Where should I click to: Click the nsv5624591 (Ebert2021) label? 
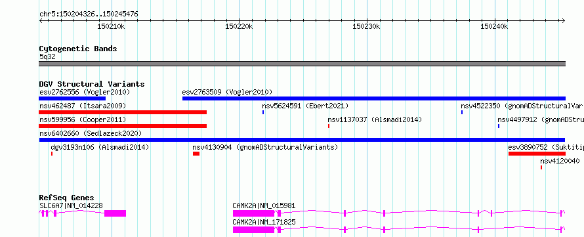(305, 106)
